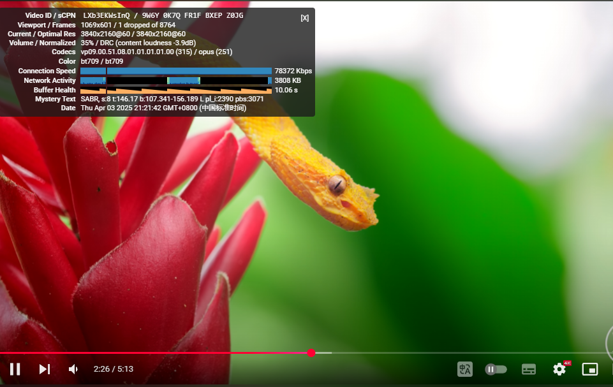613x387 pixels.
Task: Switch to miniplayer mode
Action: pos(590,369)
